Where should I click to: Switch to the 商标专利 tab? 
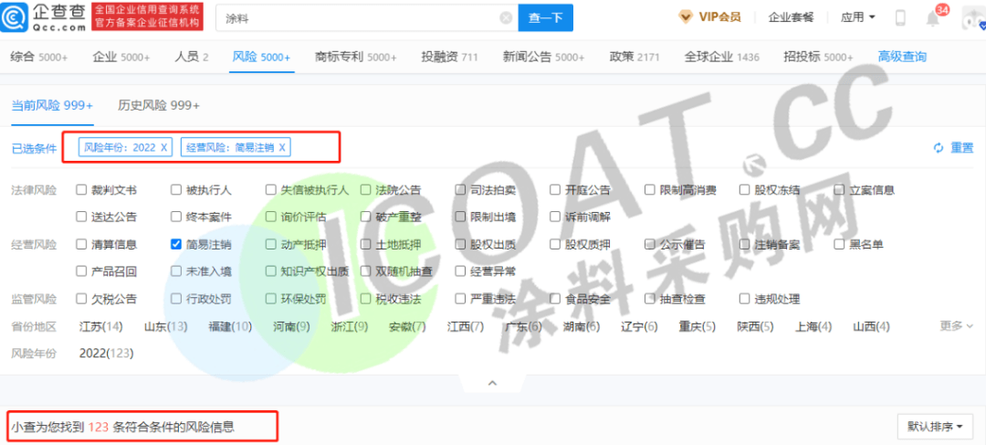pyautogui.click(x=355, y=57)
